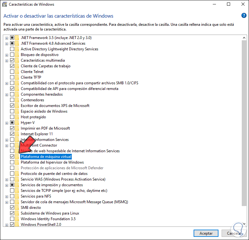249x240 pixels.
Task: Expand Servicio WAS node
Action: [7, 180]
